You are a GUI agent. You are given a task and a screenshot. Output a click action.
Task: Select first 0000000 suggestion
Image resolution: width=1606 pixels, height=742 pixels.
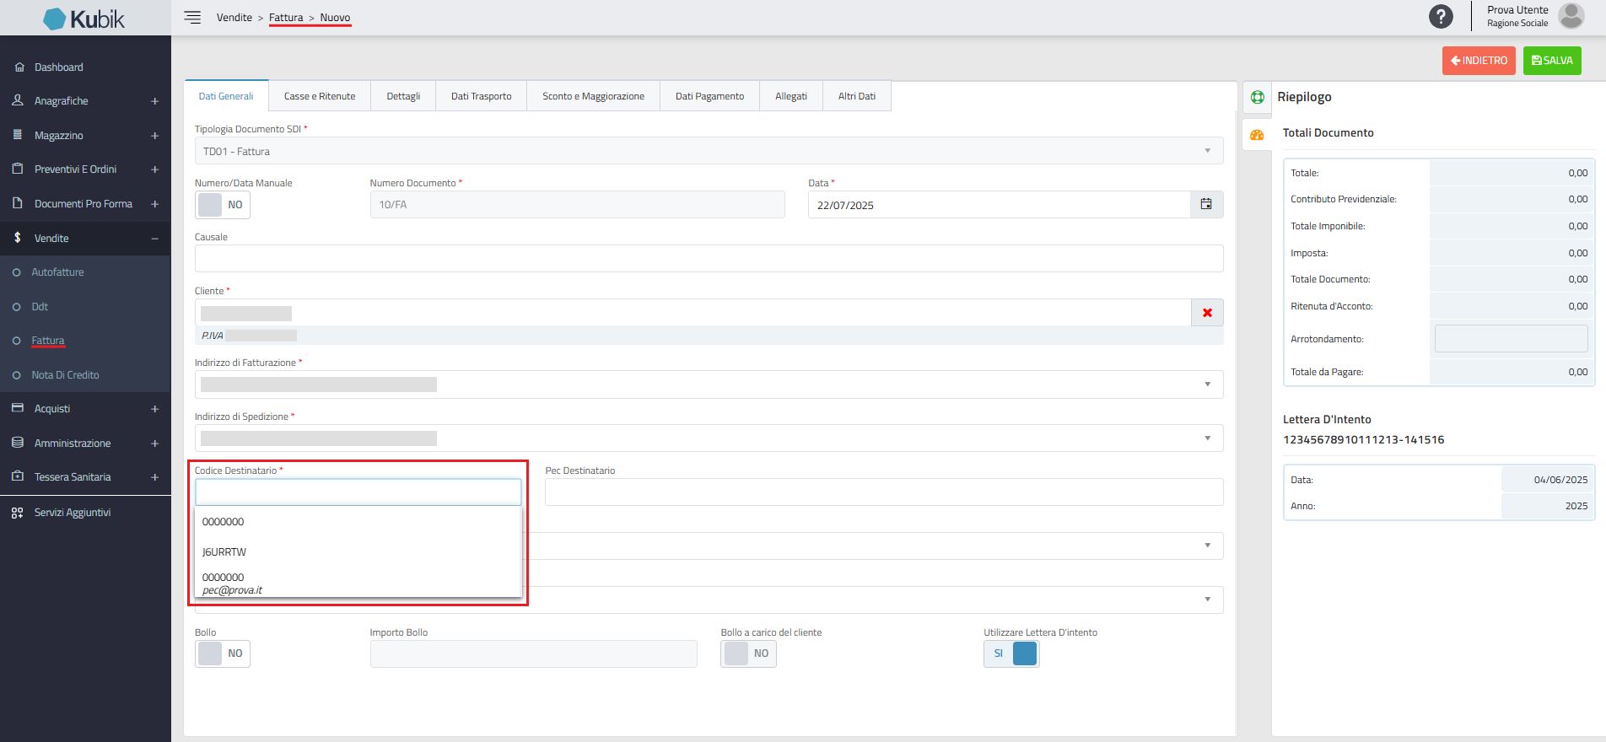tap(358, 522)
